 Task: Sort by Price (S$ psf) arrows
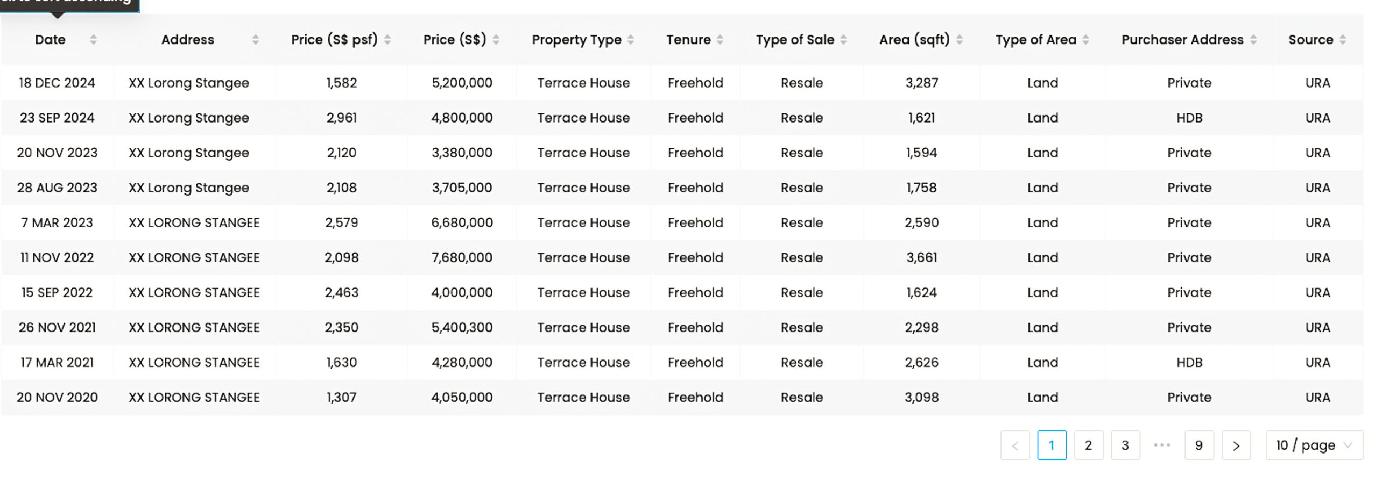tap(387, 40)
